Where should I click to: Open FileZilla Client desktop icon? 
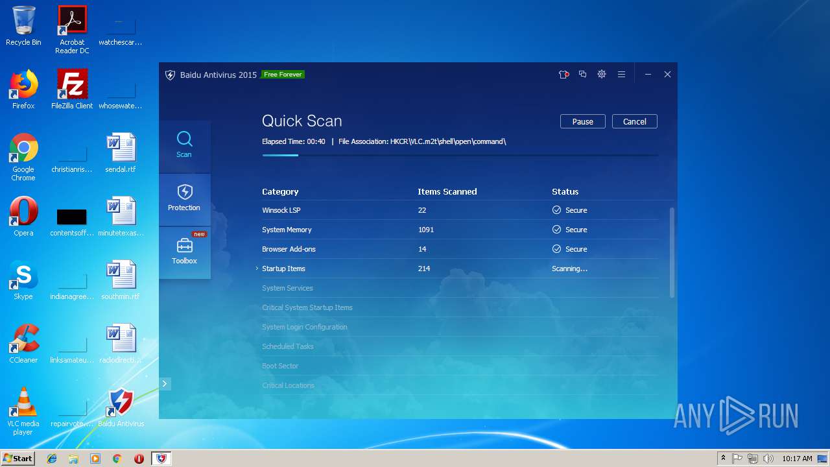point(72,90)
